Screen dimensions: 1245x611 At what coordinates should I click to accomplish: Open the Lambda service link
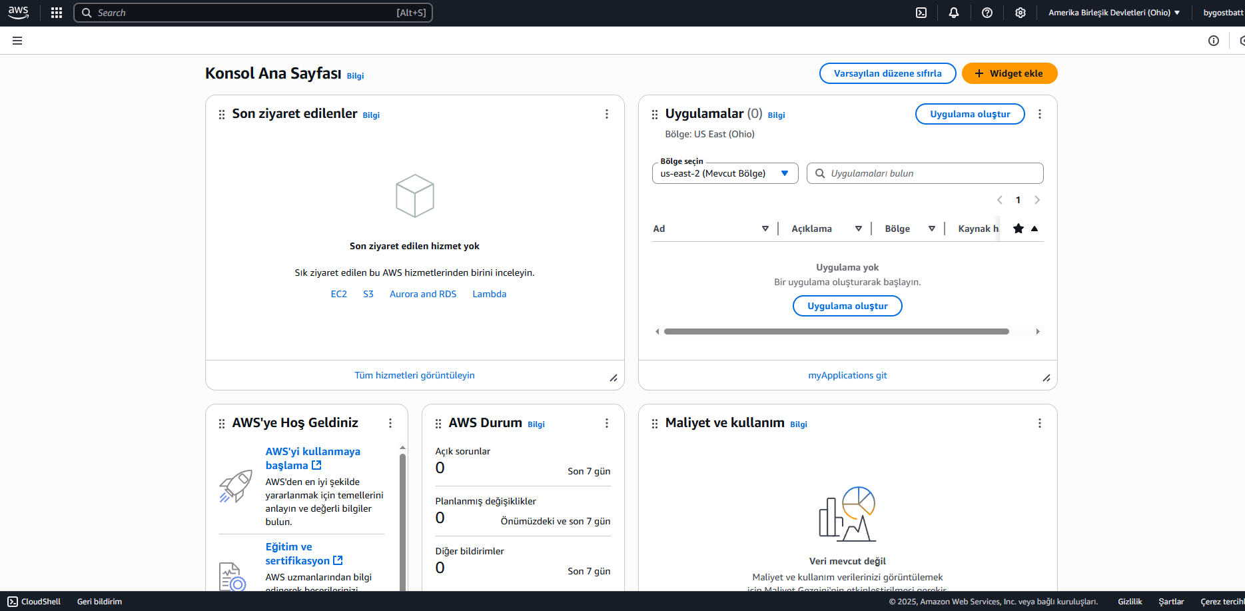point(490,294)
